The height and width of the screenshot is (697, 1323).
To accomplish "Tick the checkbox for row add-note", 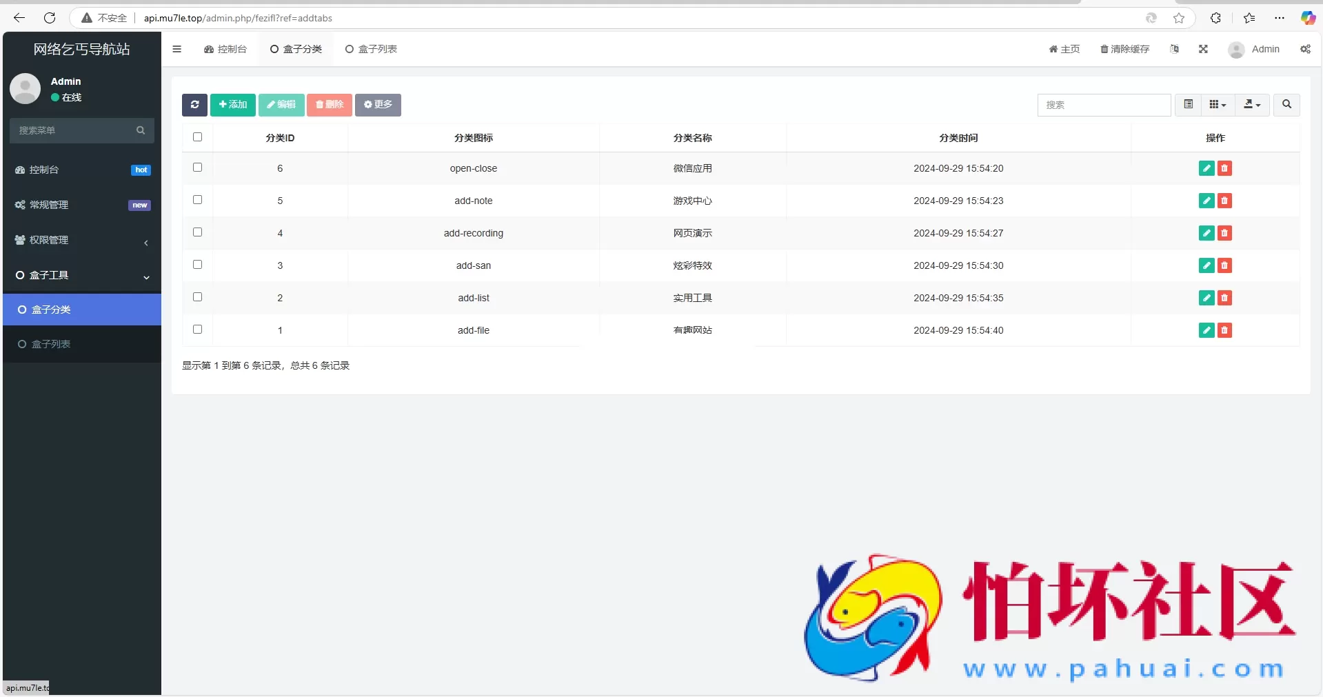I will coord(197,199).
